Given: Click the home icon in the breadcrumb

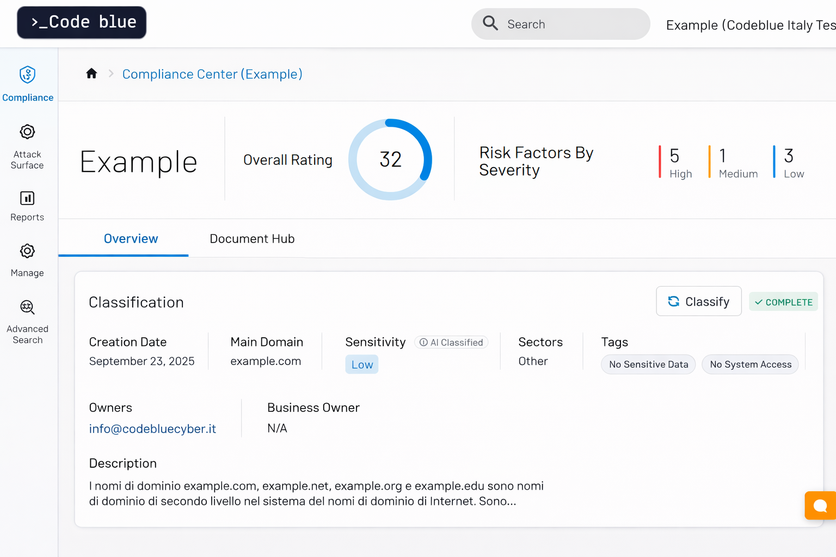Looking at the screenshot, I should pyautogui.click(x=91, y=73).
